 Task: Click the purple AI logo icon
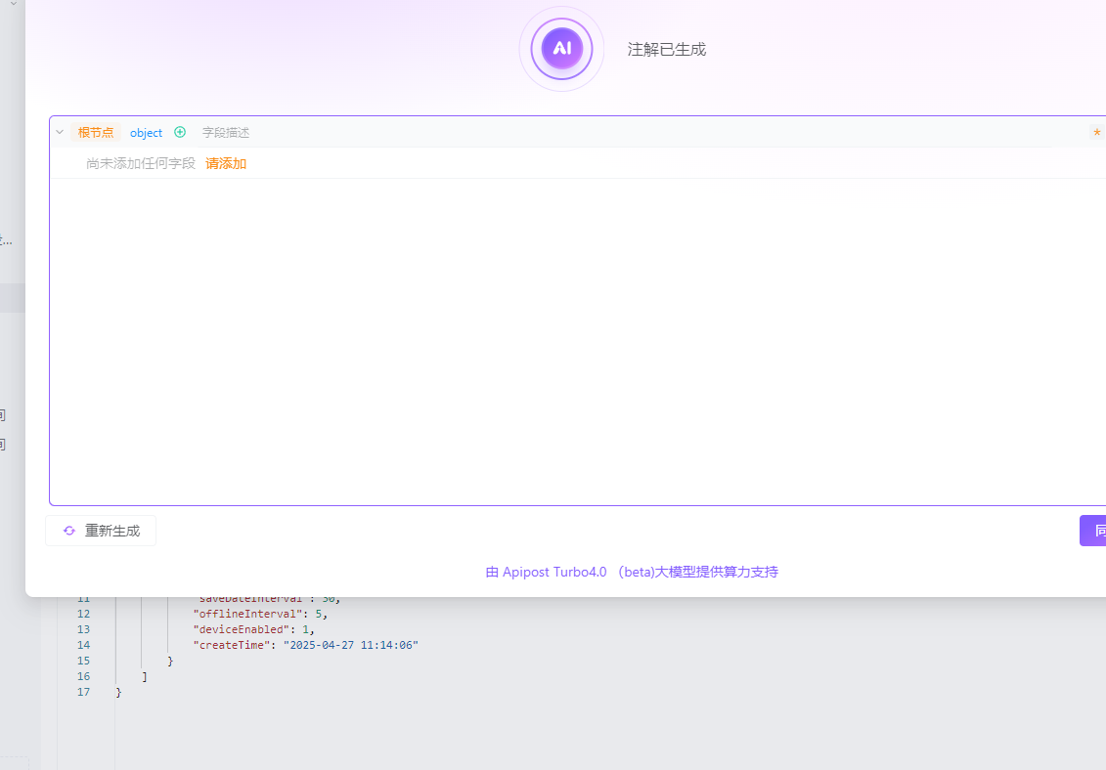coord(561,49)
